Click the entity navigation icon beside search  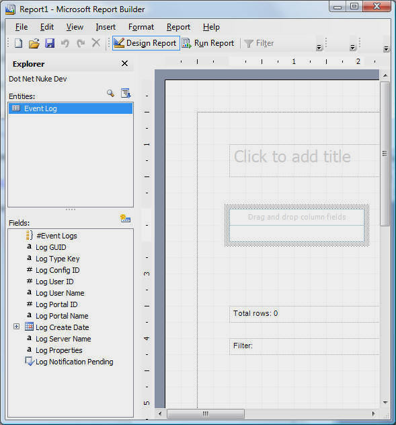click(x=126, y=93)
